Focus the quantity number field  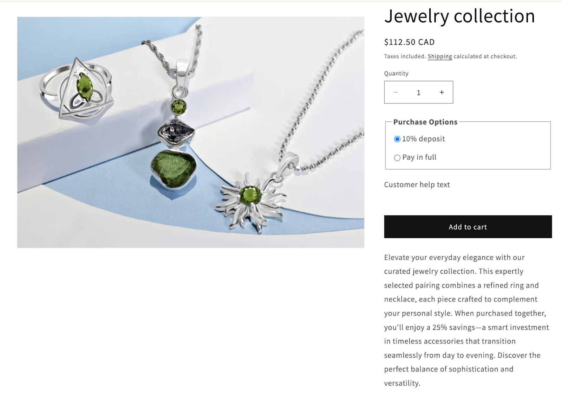[x=419, y=93]
